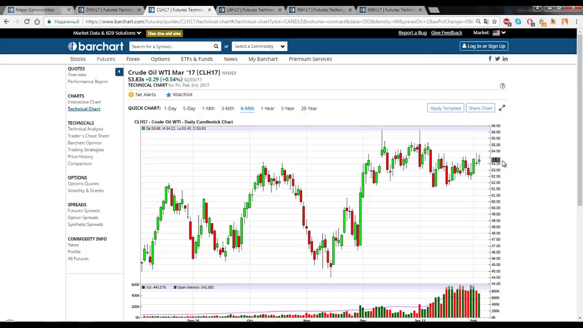Click Use the old site button
The image size is (583, 328).
pos(164,33)
